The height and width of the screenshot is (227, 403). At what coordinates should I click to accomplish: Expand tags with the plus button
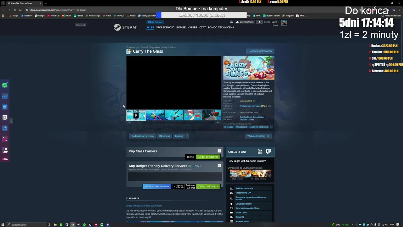[271, 127]
